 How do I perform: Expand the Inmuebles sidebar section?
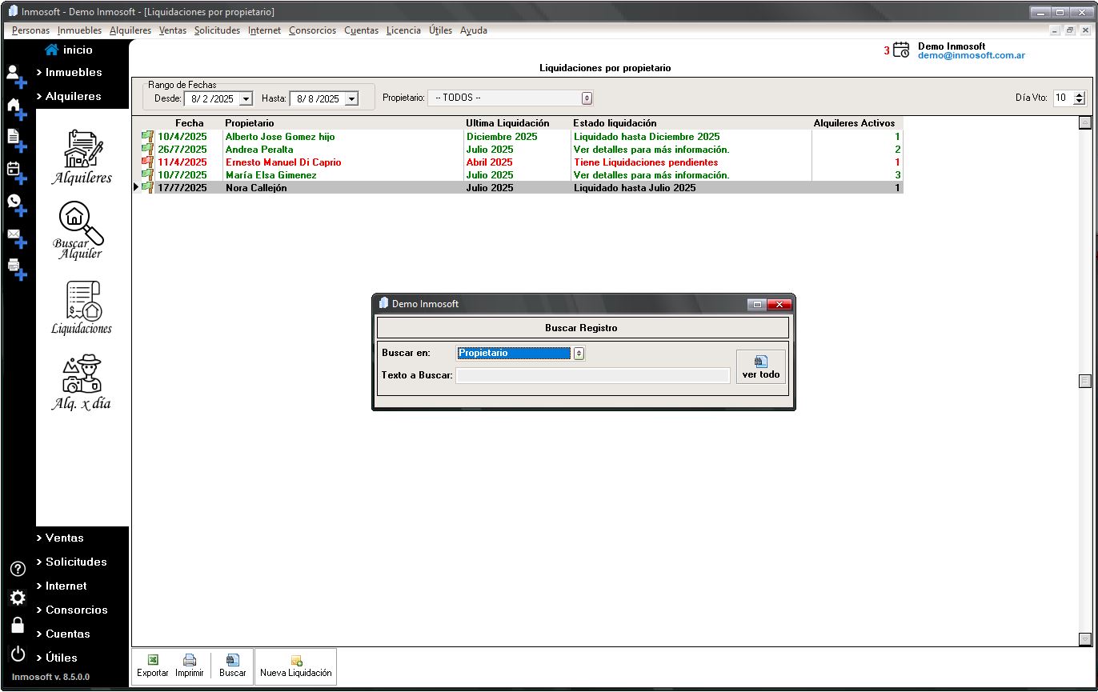tap(69, 72)
